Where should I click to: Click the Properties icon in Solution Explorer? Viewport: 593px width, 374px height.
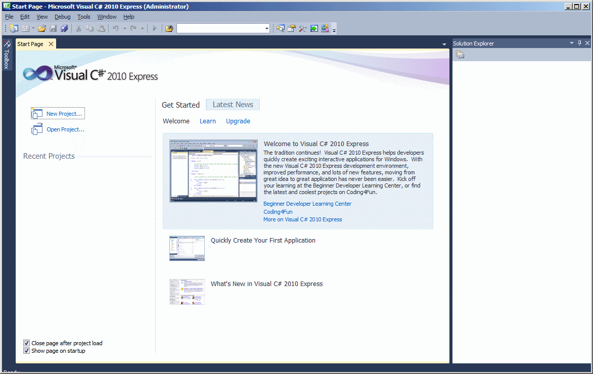[460, 55]
